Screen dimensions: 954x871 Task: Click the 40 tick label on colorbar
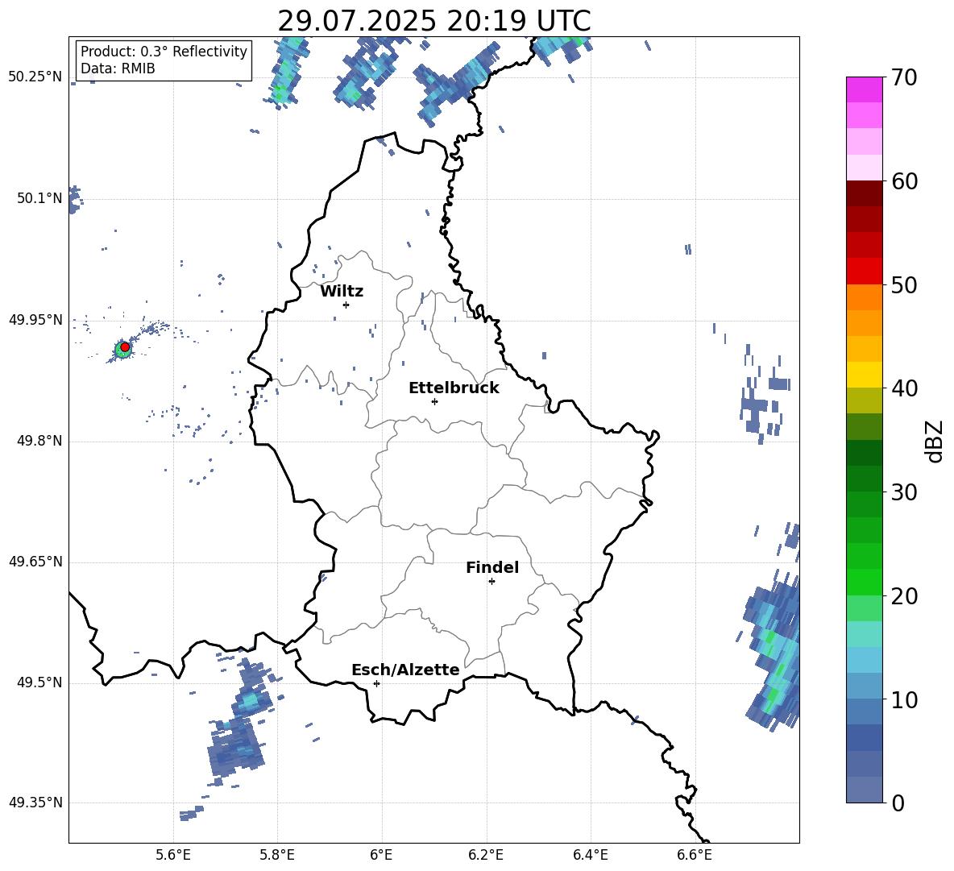pos(904,388)
